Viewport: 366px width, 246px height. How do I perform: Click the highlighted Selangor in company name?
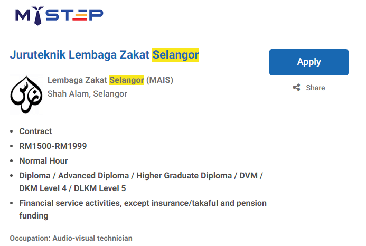[x=127, y=80]
